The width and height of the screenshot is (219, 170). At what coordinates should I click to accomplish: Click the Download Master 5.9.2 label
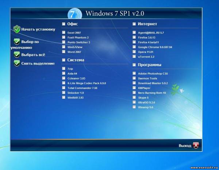pos(153,83)
